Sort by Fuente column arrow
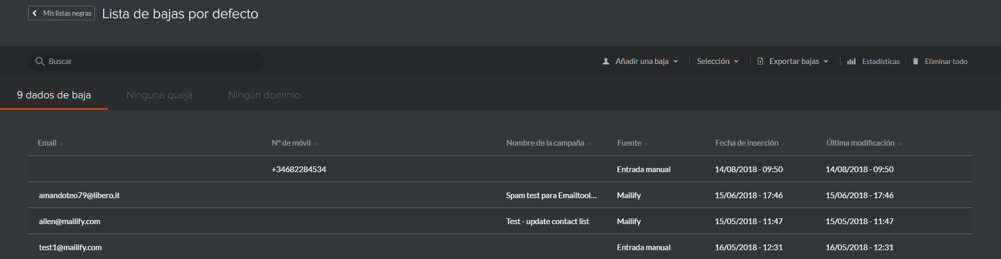Screen dimensions: 1001x259 (646, 144)
